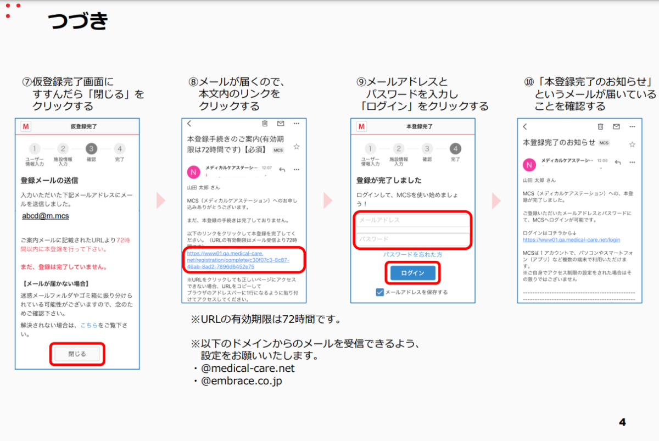Click the メールアドレス input field
Viewport: 659px width, 441px height.
point(412,219)
